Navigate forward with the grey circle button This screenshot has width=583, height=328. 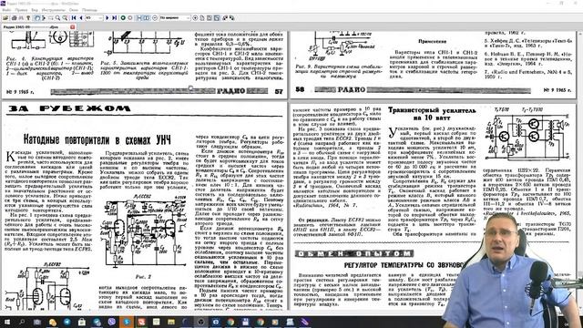click(x=130, y=18)
